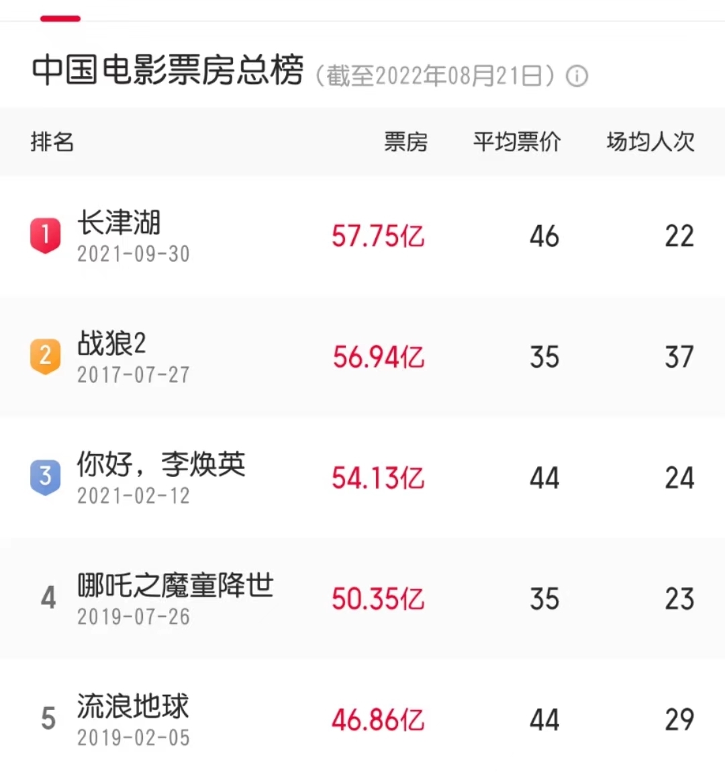Click the orange rank 2 badge

pyautogui.click(x=46, y=356)
